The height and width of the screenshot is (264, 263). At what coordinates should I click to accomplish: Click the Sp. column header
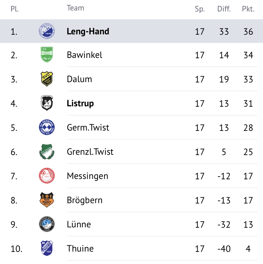tap(200, 9)
